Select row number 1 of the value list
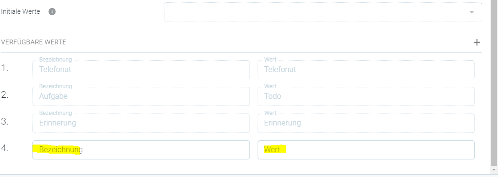 click(5, 68)
